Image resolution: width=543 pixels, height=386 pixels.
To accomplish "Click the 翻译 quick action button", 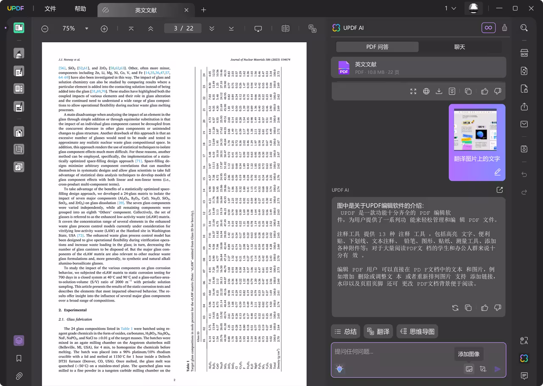I will pos(378,331).
